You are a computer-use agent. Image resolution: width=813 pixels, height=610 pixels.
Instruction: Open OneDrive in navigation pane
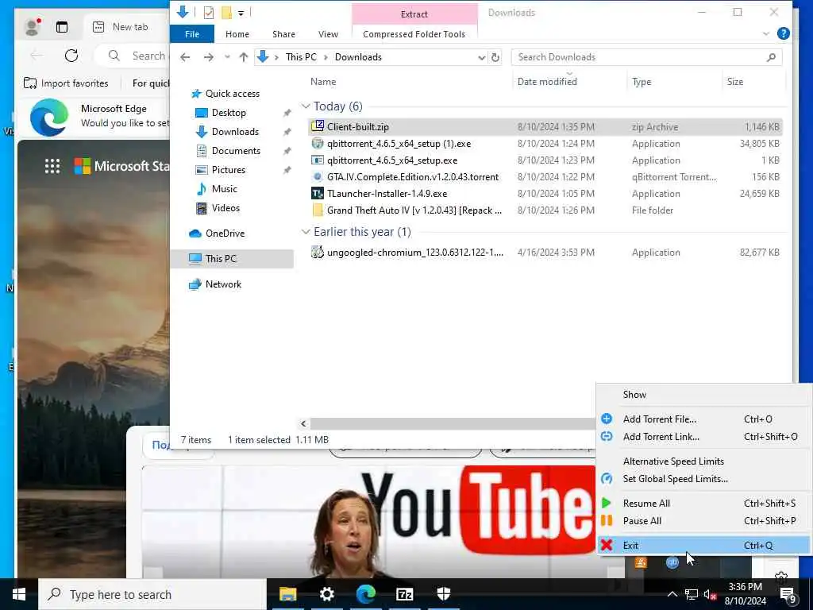pos(225,234)
